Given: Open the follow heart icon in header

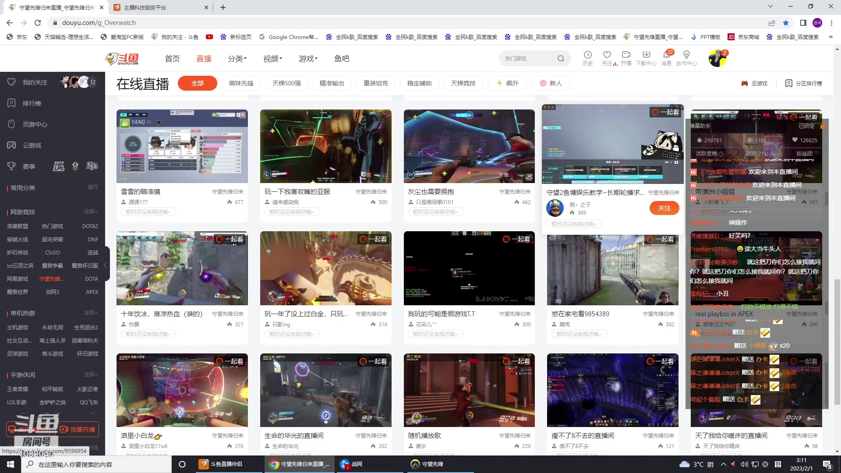Looking at the screenshot, I should point(607,55).
